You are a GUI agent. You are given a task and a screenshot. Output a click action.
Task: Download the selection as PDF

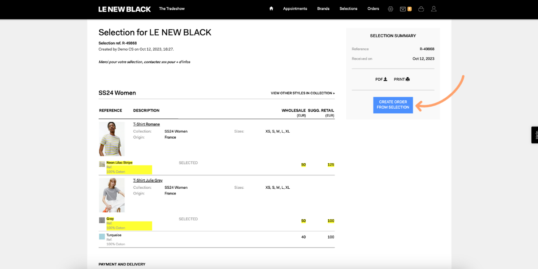[x=381, y=79]
